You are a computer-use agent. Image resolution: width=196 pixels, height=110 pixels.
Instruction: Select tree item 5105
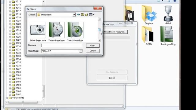coord(18,88)
